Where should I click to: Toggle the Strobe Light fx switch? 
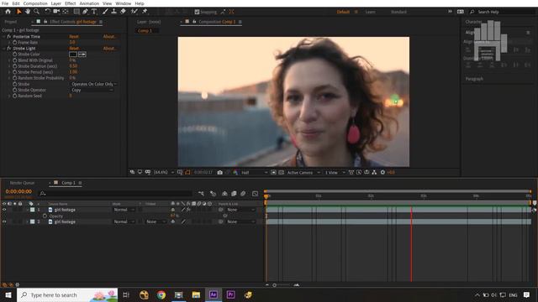(9, 49)
